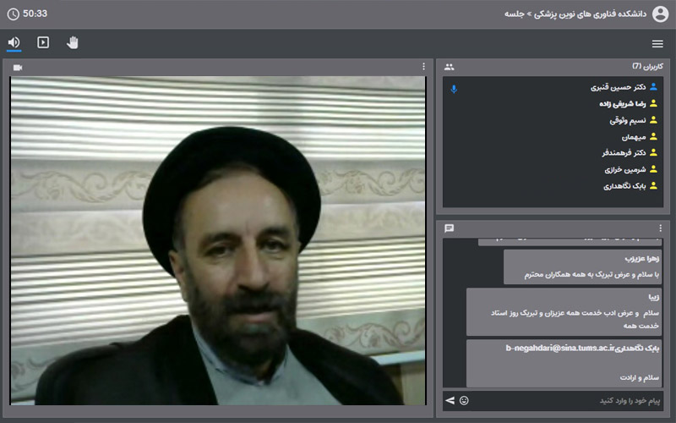Viewport: 676px width, 423px height.
Task: Click the کاربران (7) panel title
Action: pyautogui.click(x=647, y=67)
